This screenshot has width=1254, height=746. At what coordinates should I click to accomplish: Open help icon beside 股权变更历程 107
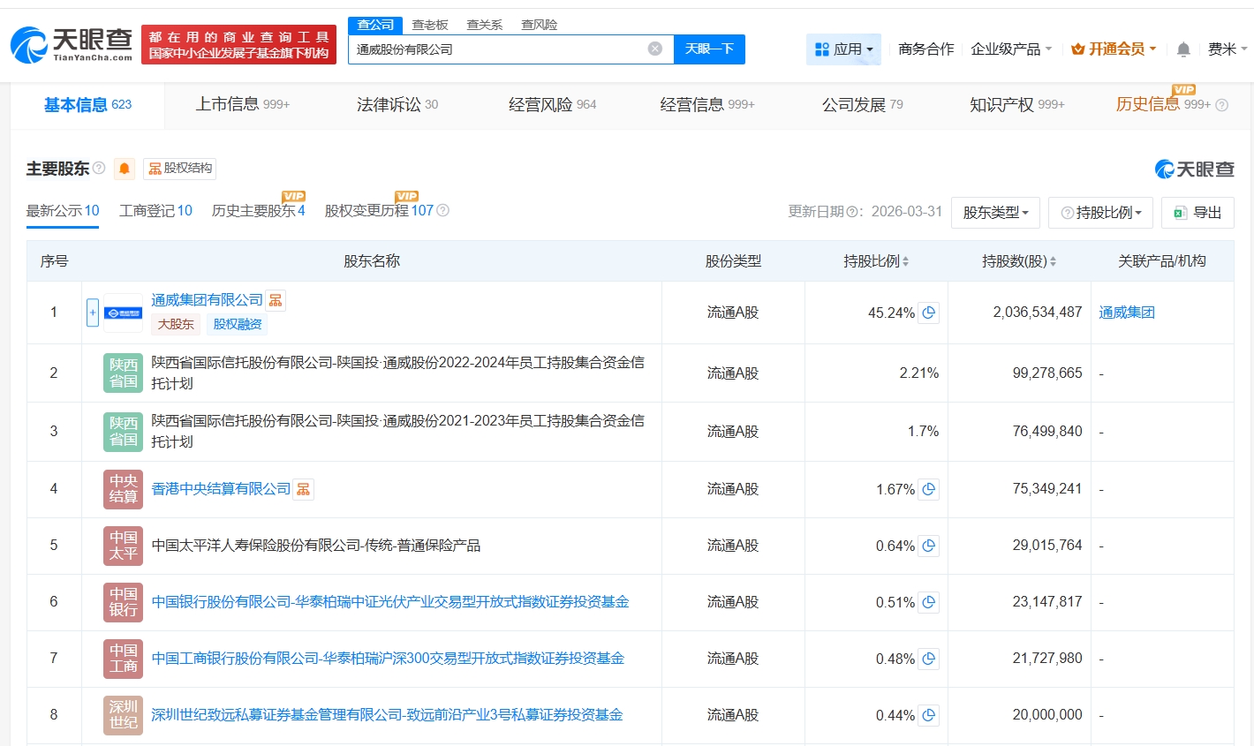(x=443, y=211)
